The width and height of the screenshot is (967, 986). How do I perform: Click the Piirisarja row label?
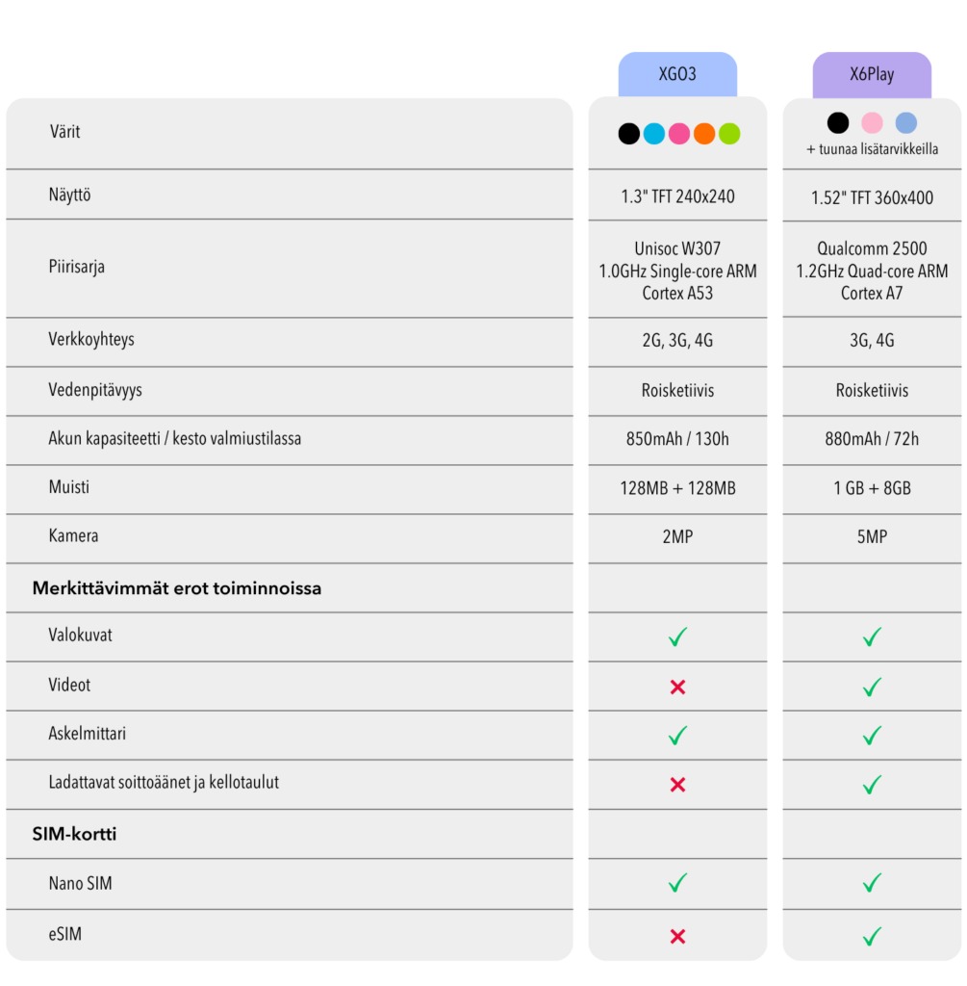pyautogui.click(x=77, y=267)
